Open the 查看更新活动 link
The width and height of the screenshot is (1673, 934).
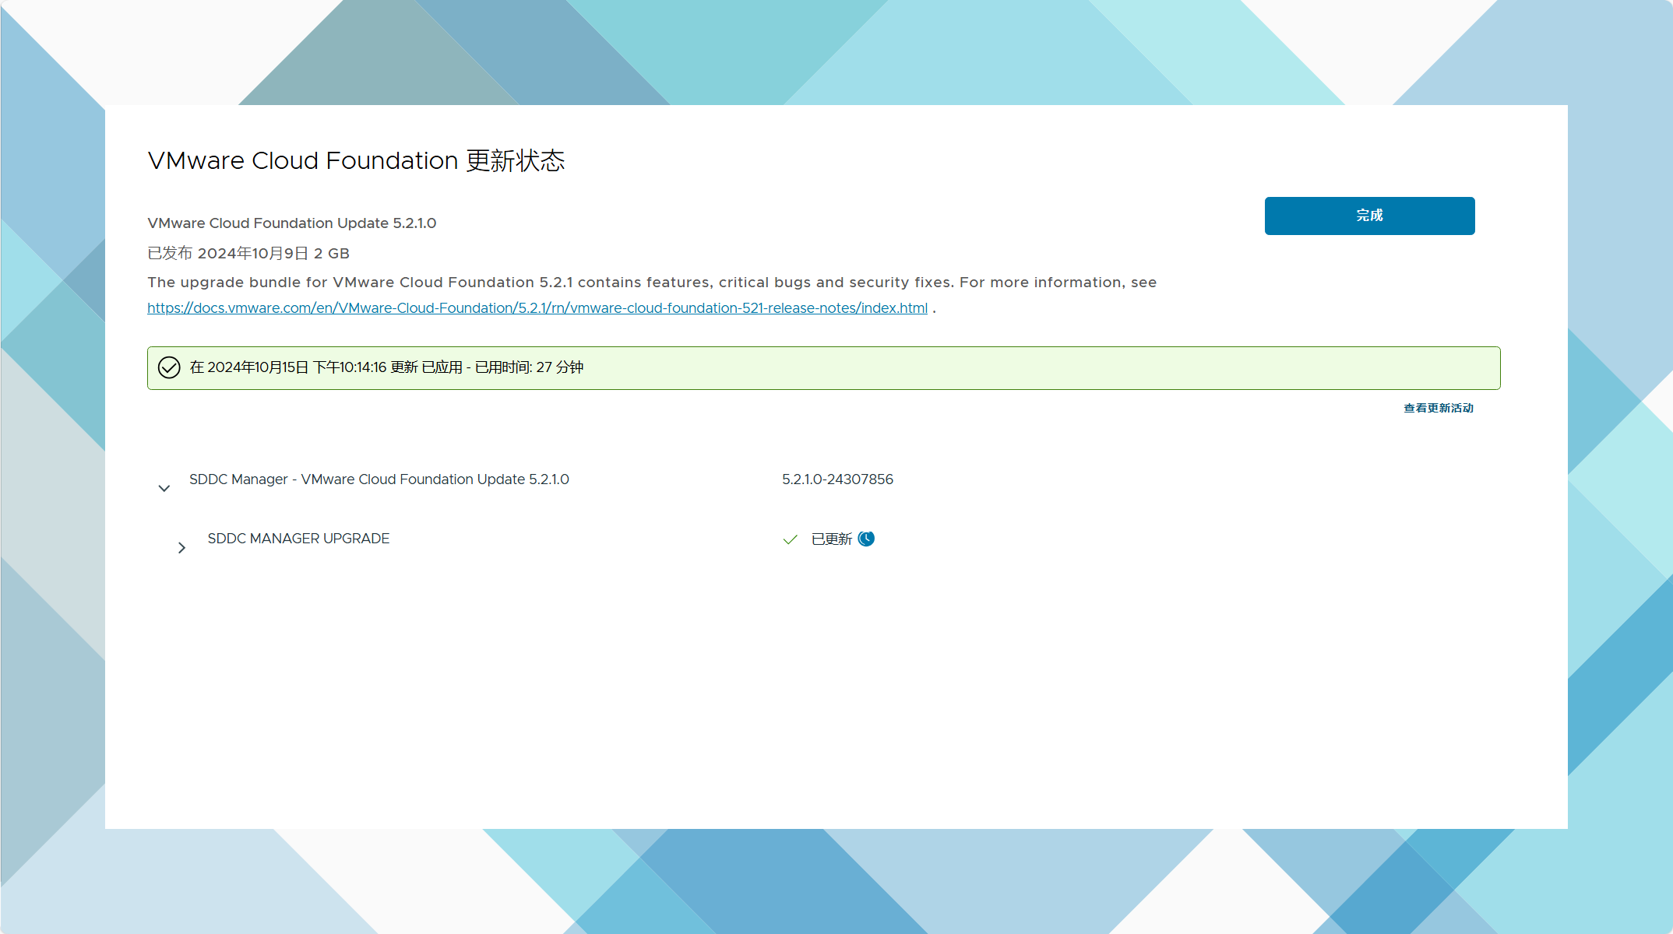[1439, 408]
